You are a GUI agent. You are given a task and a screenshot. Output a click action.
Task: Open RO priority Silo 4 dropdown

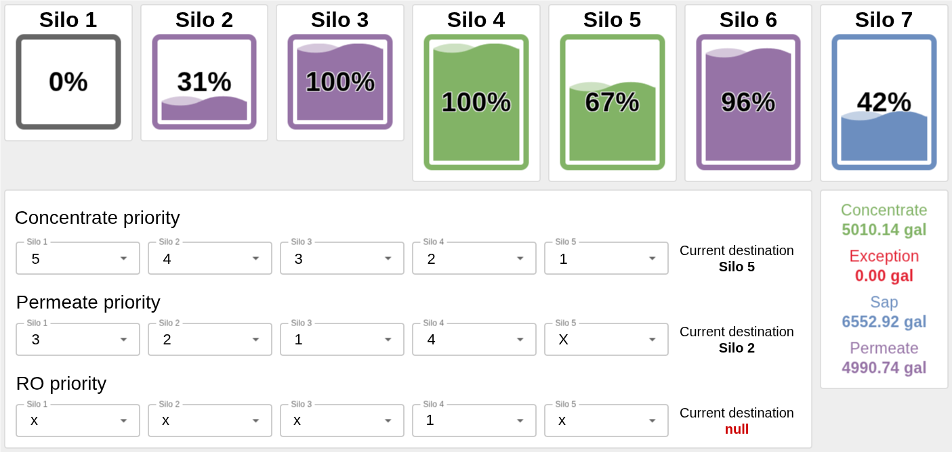[474, 421]
